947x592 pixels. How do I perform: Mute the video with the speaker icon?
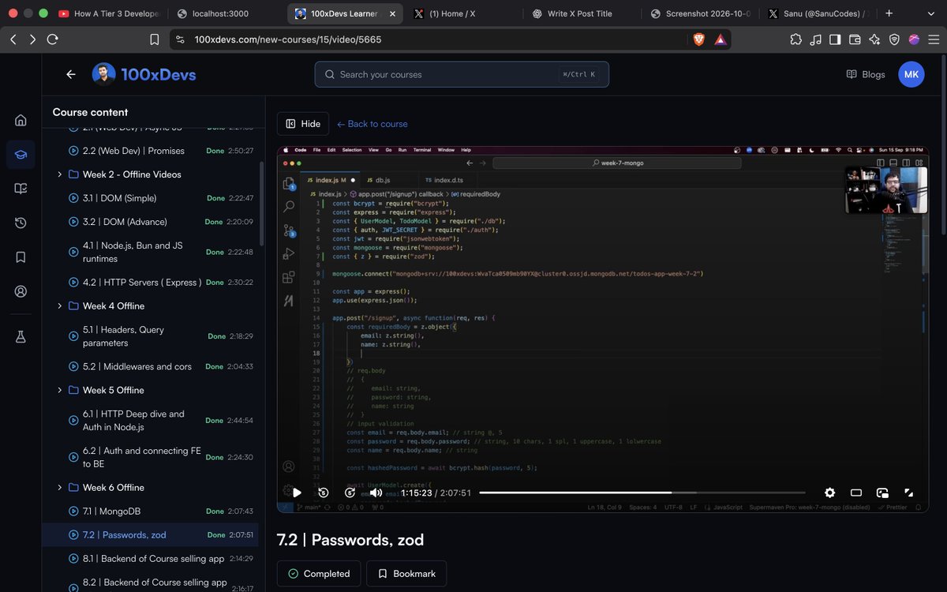(376, 493)
